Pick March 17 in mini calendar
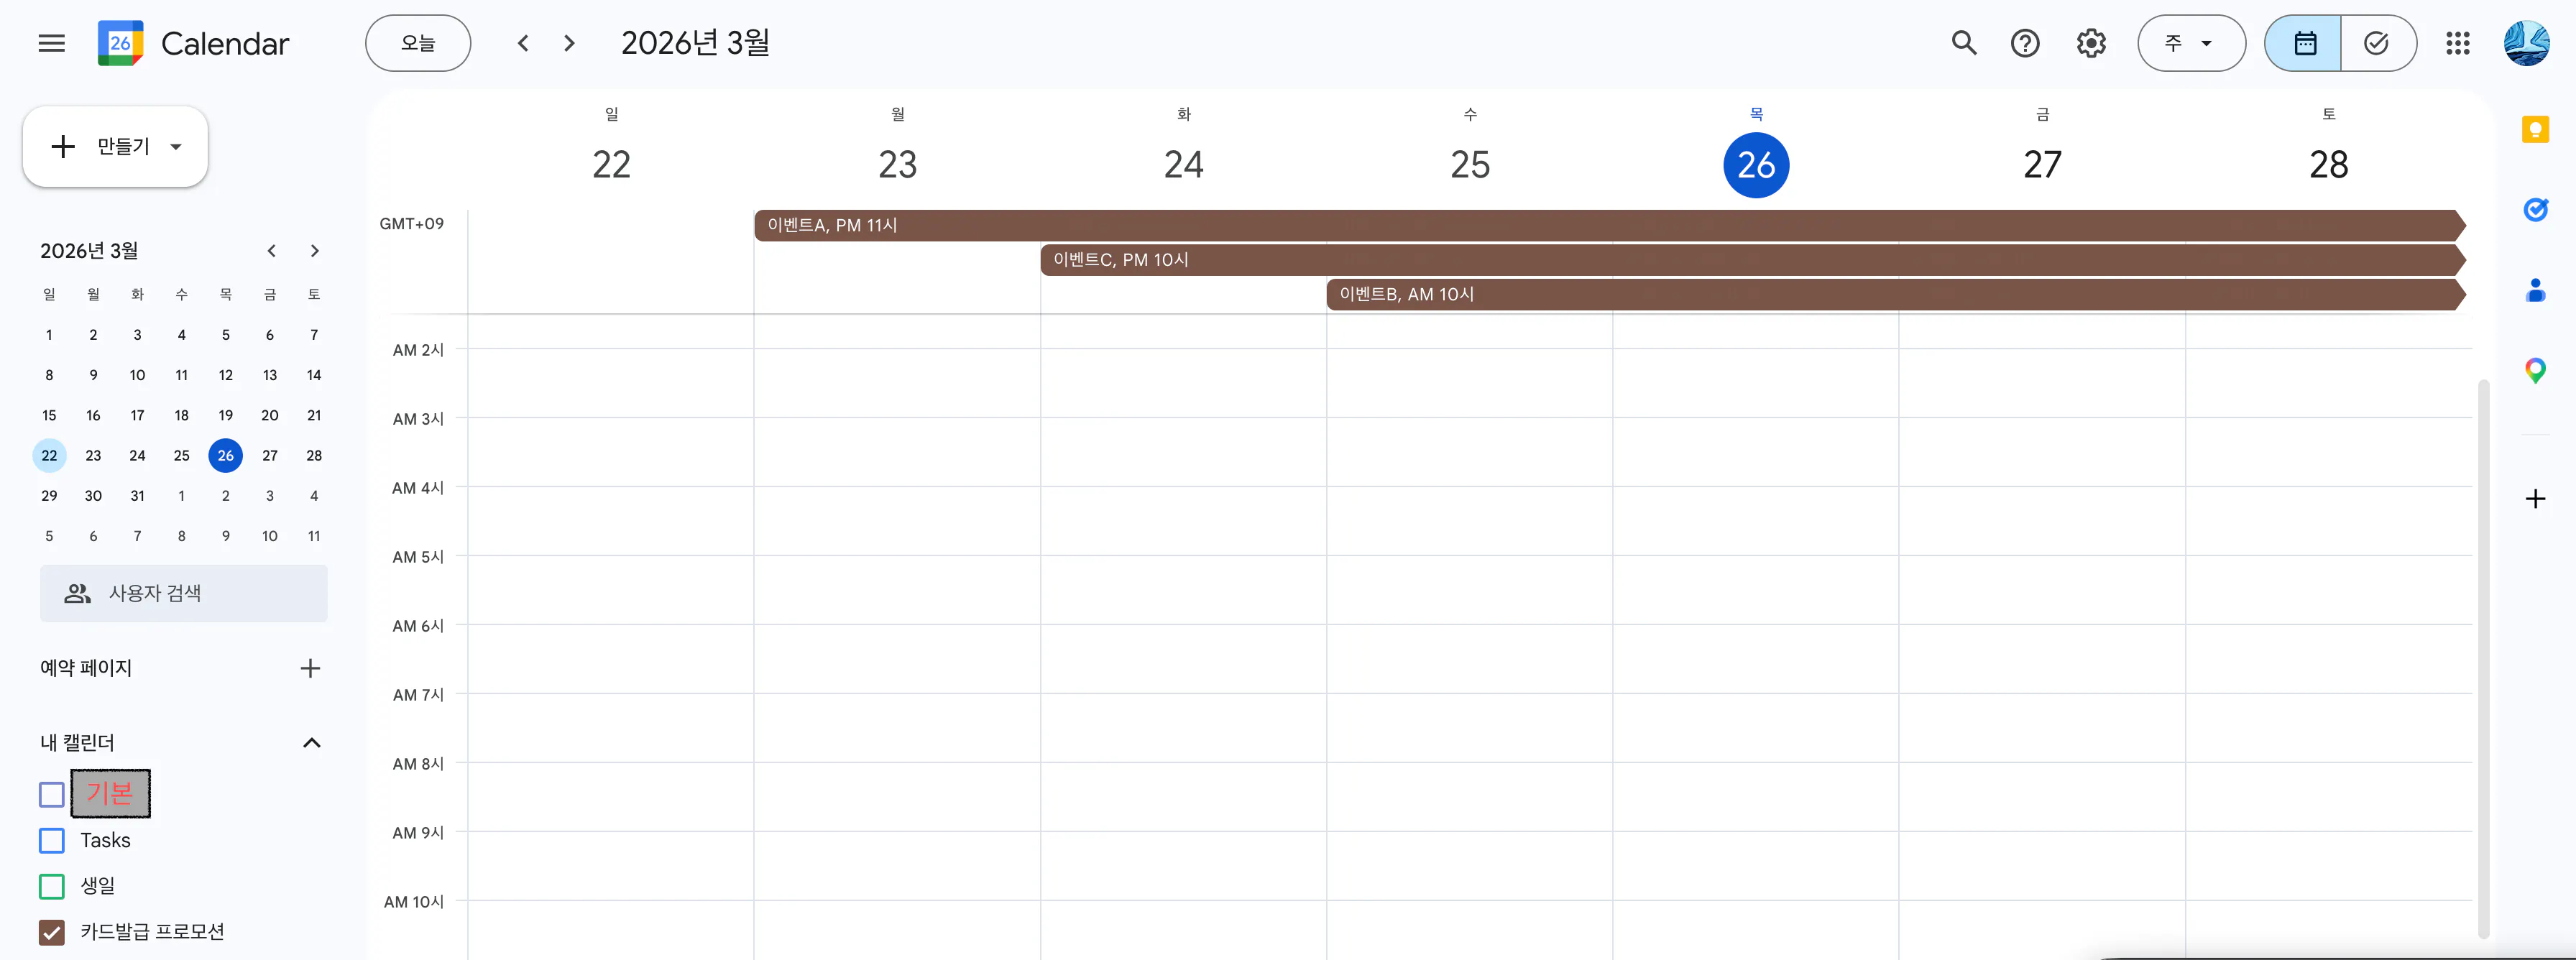The width and height of the screenshot is (2576, 960). tap(137, 415)
